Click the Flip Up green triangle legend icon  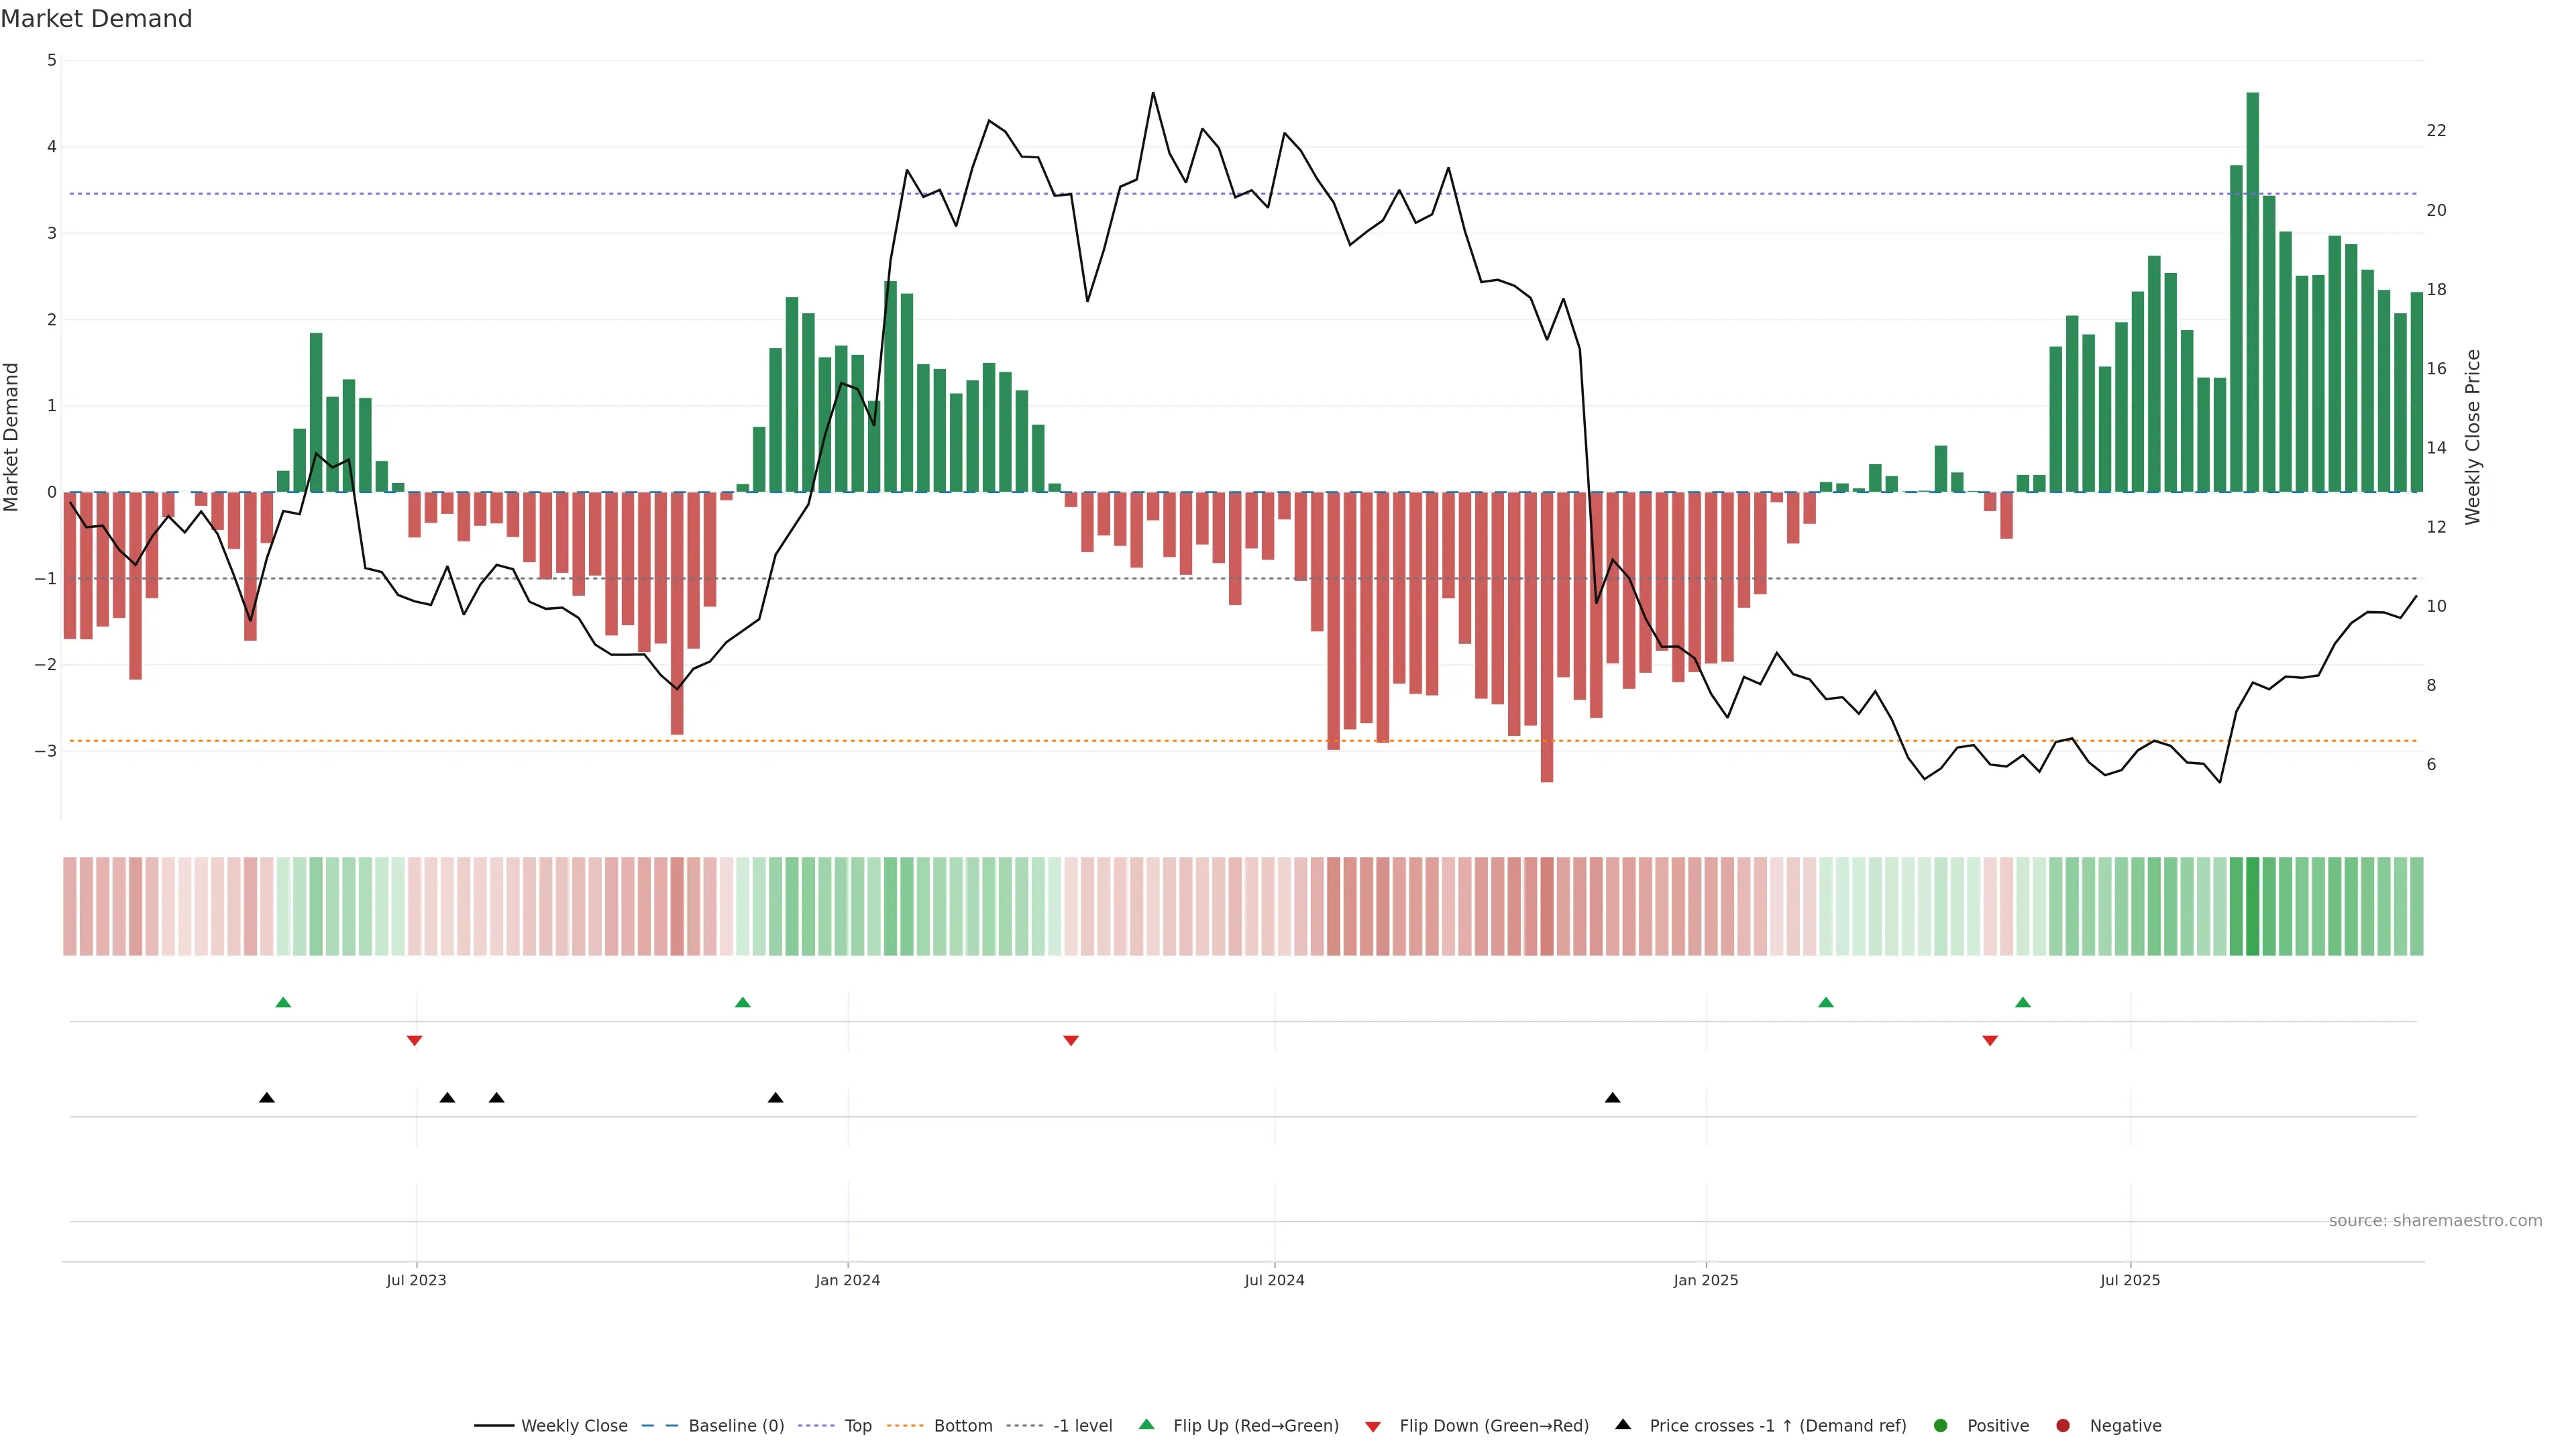tap(1146, 1425)
